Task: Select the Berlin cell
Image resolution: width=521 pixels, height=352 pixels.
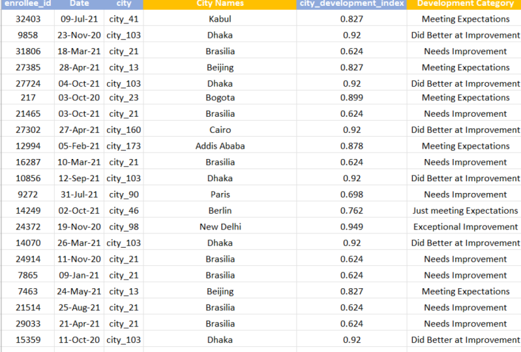Action: [220, 211]
